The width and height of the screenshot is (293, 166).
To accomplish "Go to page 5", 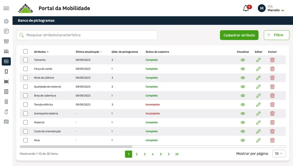I will (x=161, y=154).
